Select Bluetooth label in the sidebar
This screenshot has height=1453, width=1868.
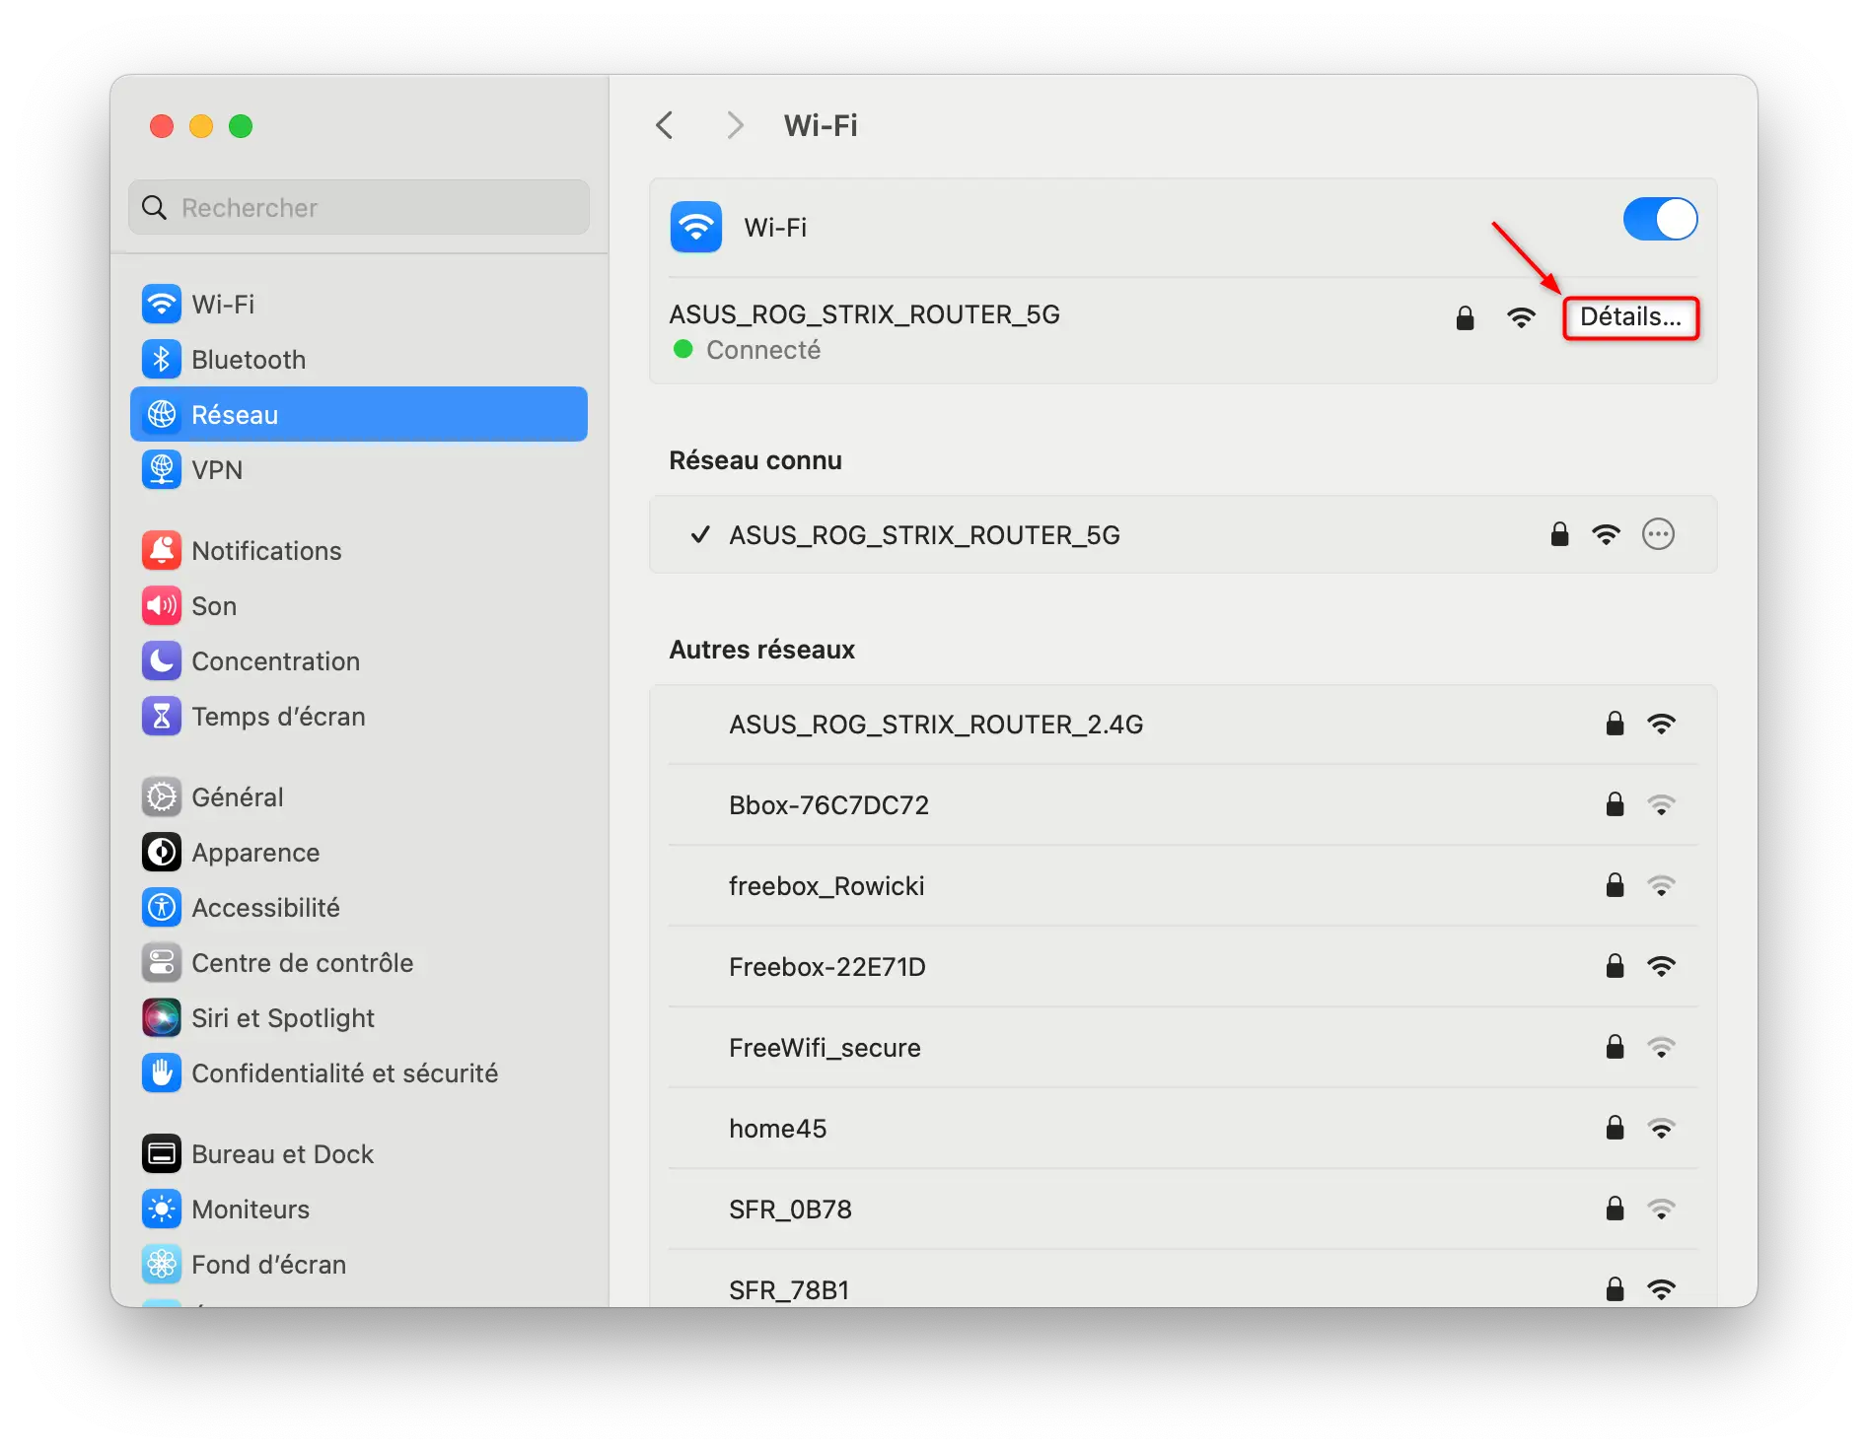pyautogui.click(x=249, y=359)
